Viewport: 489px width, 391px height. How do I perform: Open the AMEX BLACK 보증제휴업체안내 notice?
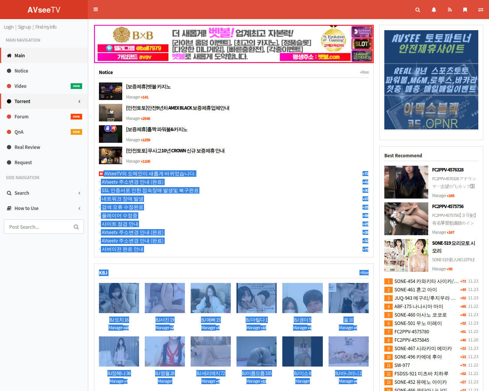pos(178,108)
